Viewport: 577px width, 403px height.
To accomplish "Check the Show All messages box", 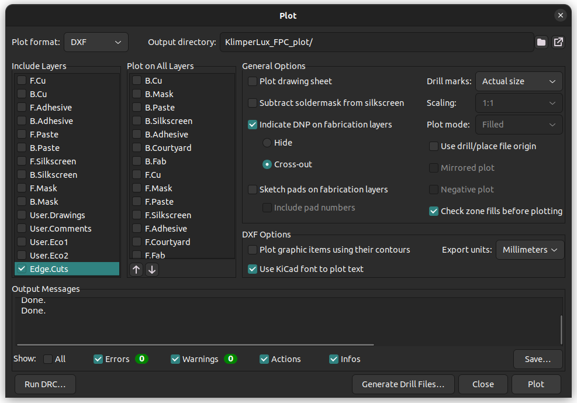I will point(48,359).
